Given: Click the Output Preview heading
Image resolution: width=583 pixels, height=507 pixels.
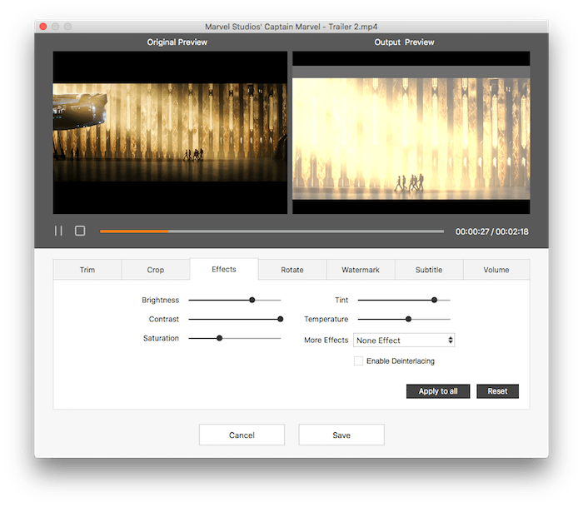Looking at the screenshot, I should pyautogui.click(x=404, y=42).
